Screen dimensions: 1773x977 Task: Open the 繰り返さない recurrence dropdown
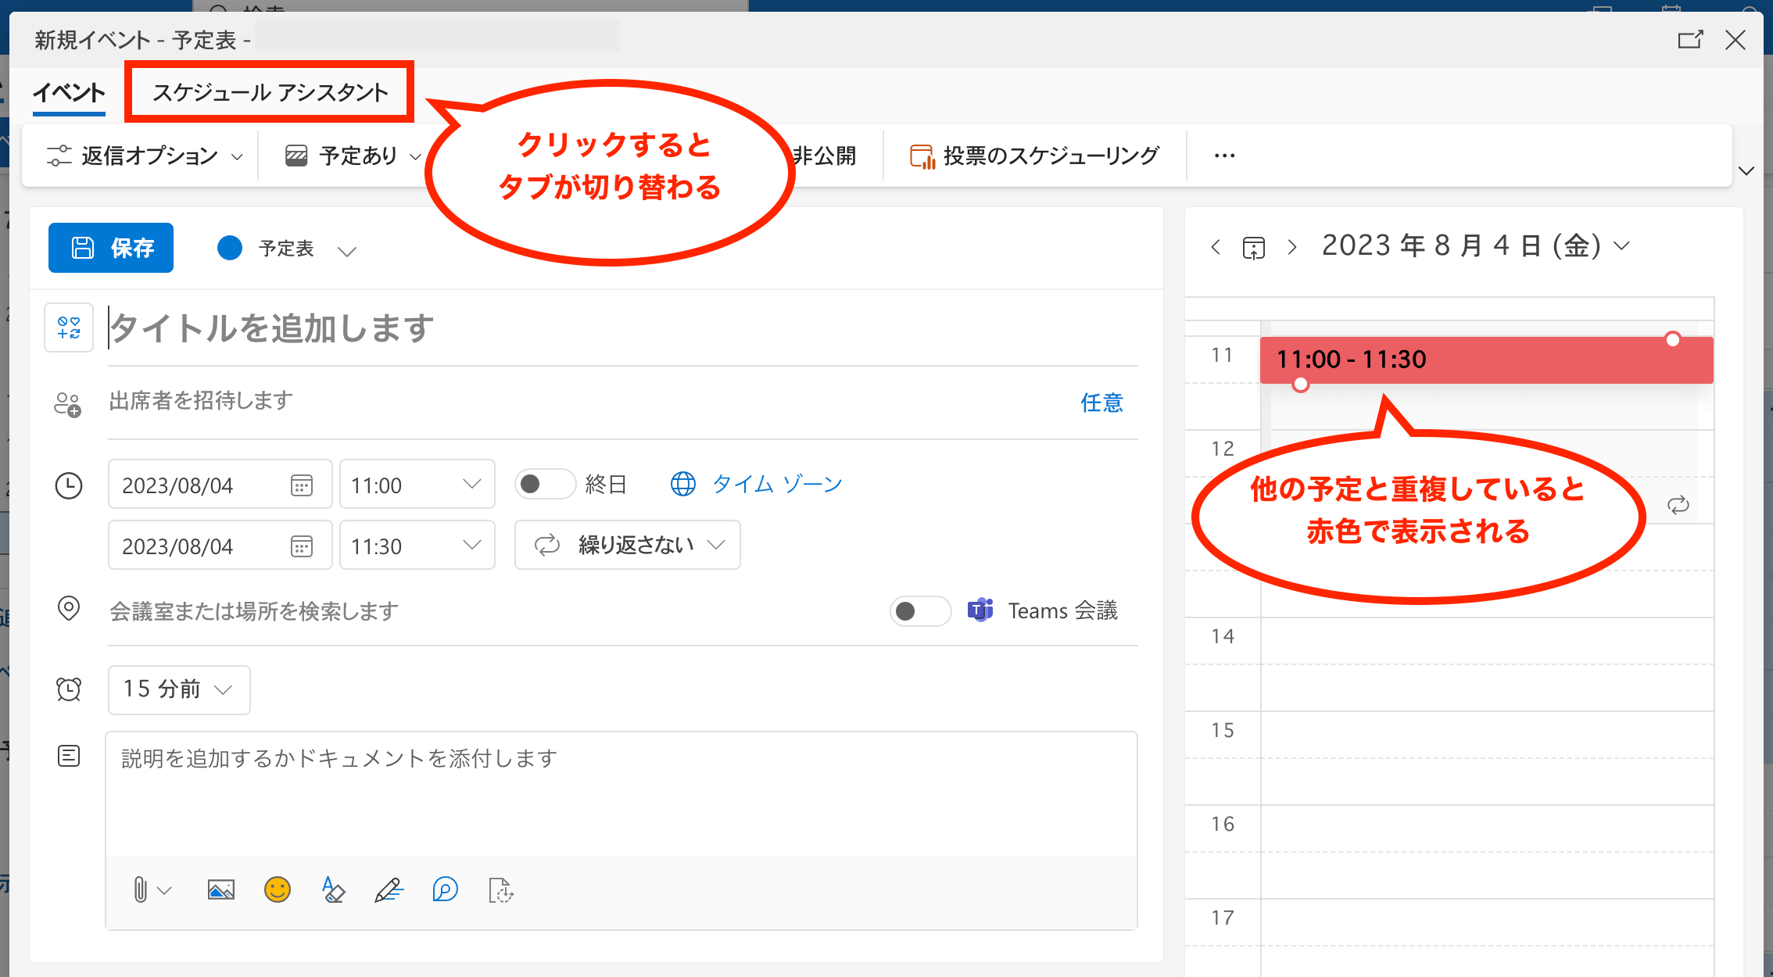pyautogui.click(x=628, y=545)
